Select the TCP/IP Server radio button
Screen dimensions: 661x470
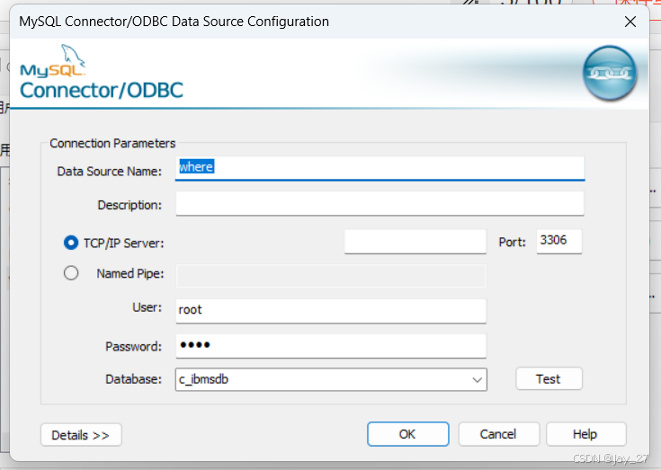click(71, 243)
